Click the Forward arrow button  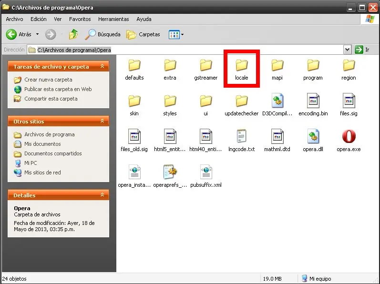tap(51, 34)
